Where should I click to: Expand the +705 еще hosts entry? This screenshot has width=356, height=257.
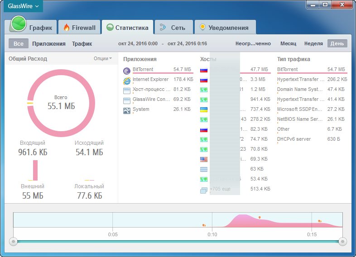235,189
